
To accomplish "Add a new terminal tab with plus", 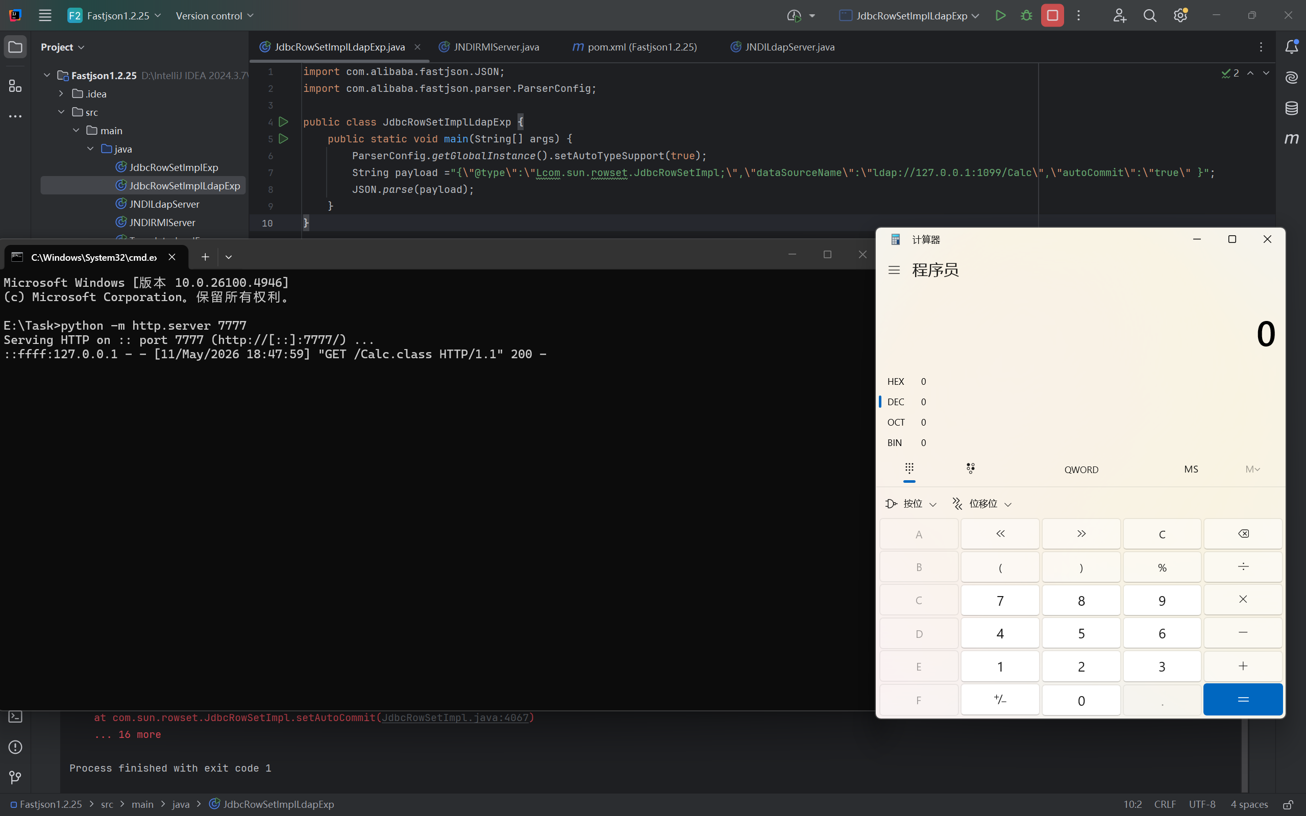I will point(205,257).
